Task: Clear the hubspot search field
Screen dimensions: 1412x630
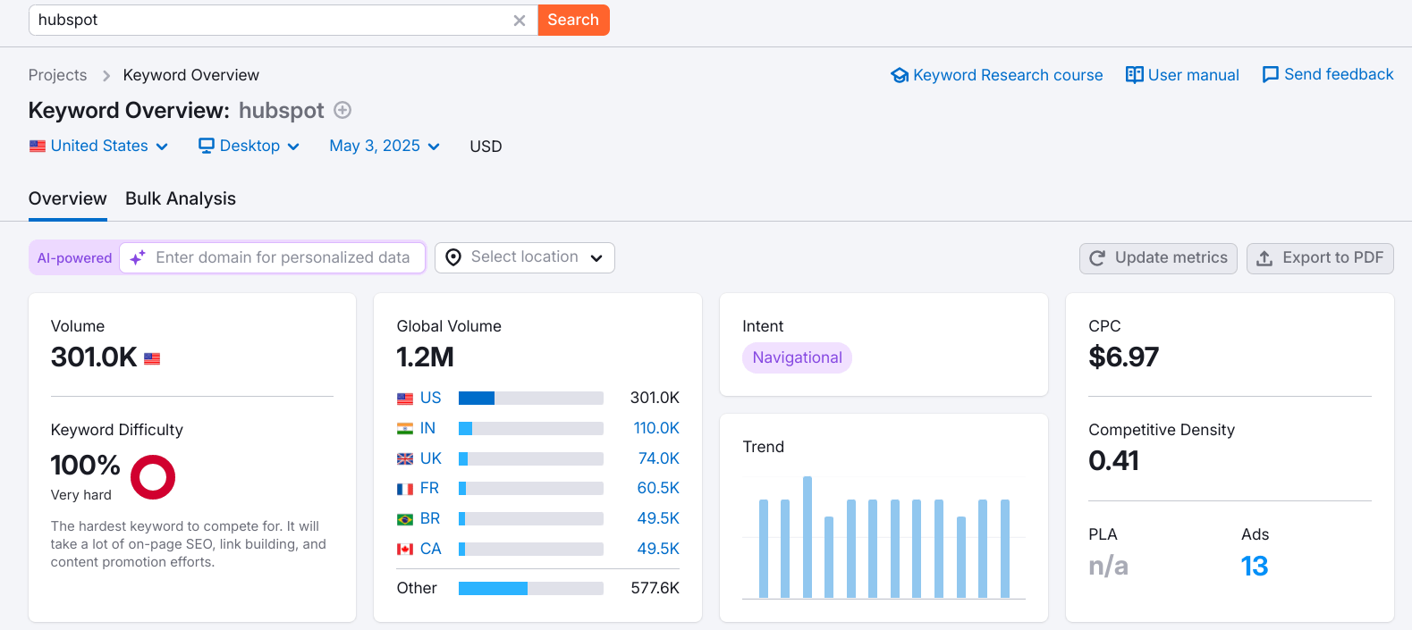Action: tap(519, 21)
